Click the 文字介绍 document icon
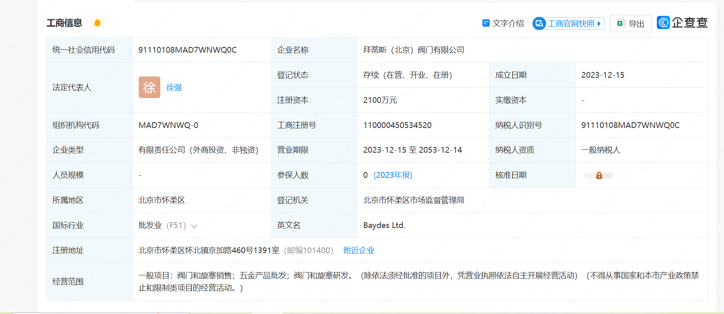Image resolution: width=724 pixels, height=314 pixels. pos(486,23)
